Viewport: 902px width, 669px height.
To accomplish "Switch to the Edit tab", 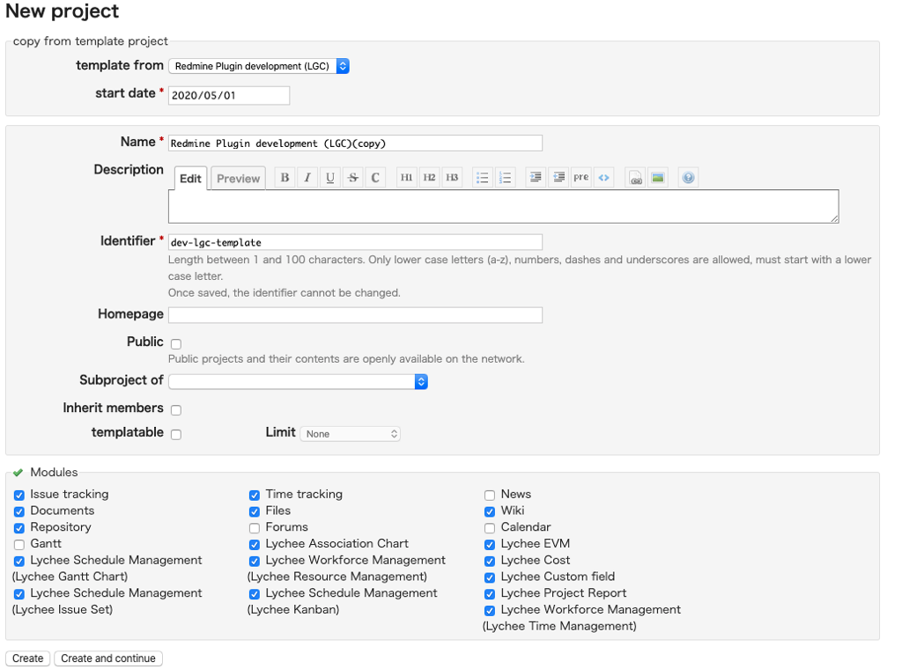I will (190, 179).
